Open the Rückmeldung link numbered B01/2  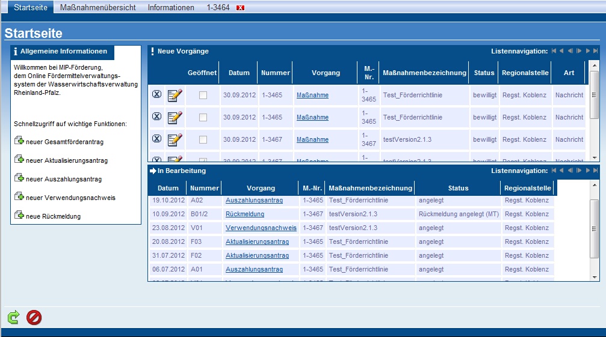(x=245, y=214)
